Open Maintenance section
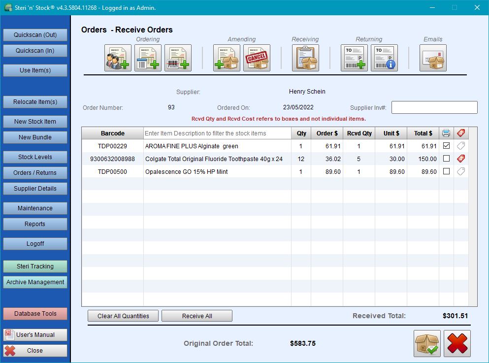489x363 pixels. [35, 208]
